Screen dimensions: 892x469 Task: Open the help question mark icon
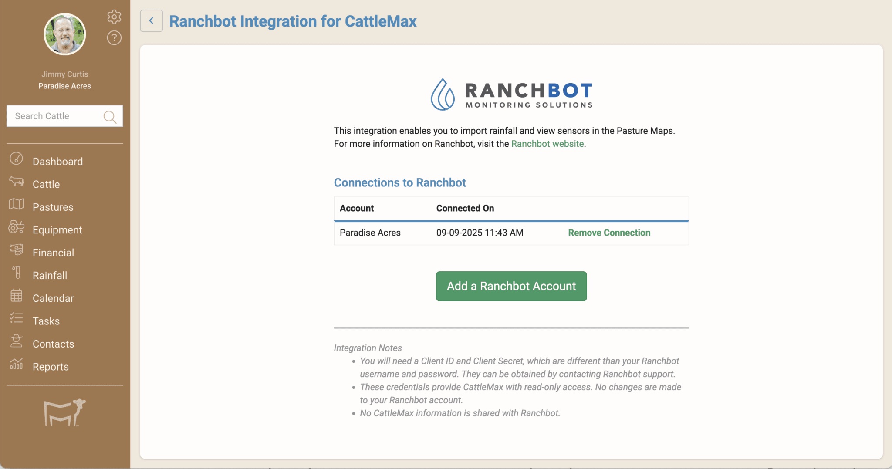tap(114, 38)
